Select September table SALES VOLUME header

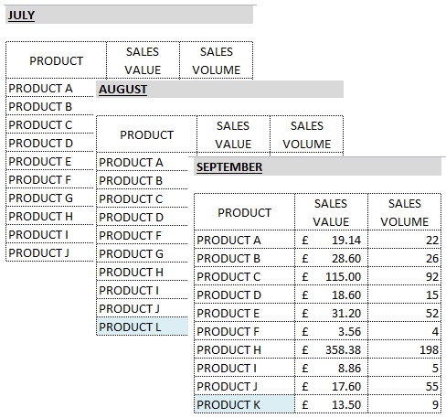click(405, 212)
